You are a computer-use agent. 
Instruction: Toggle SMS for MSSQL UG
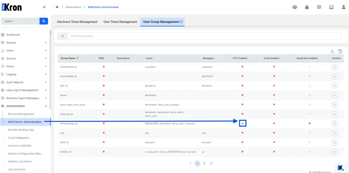(104, 152)
